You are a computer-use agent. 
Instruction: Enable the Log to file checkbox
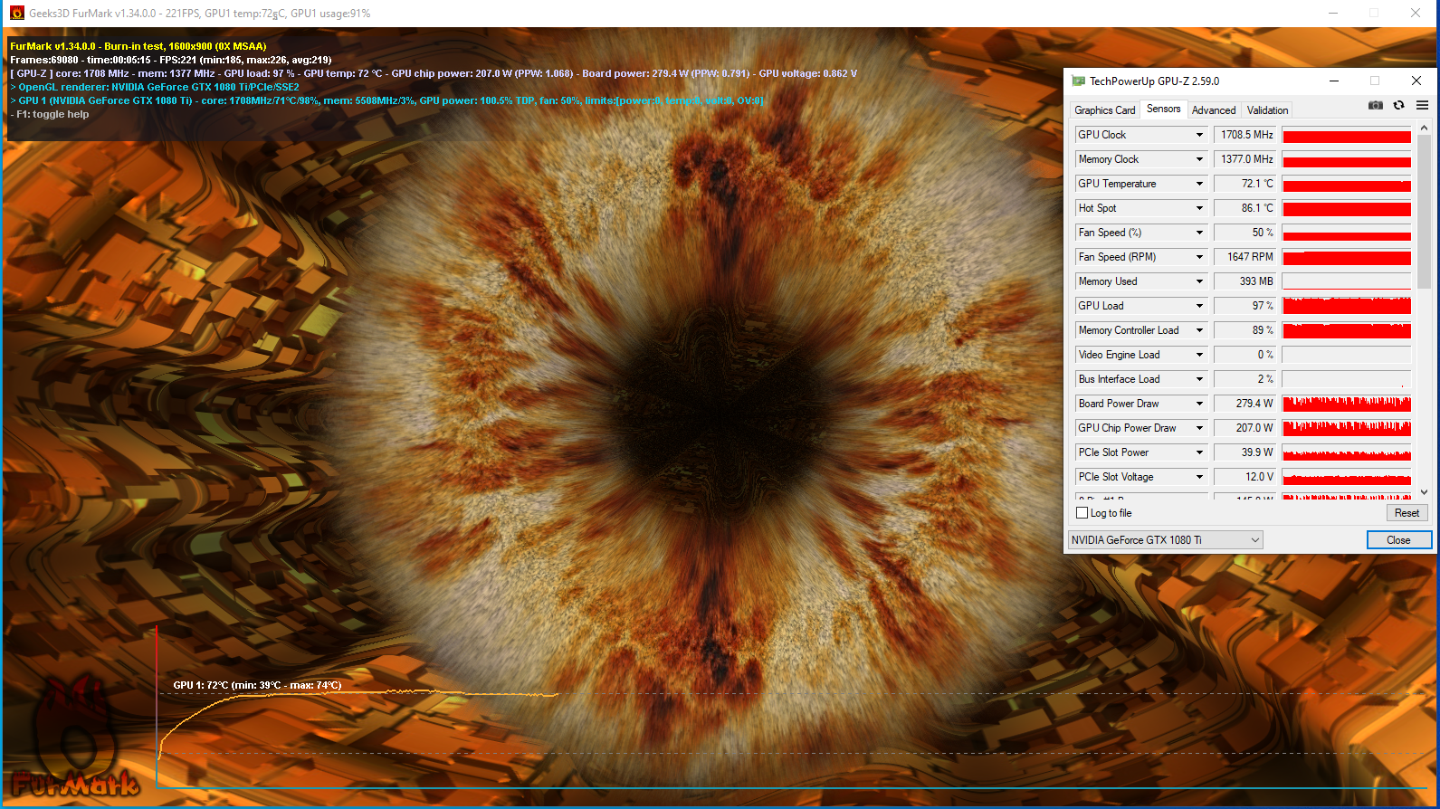click(x=1082, y=513)
